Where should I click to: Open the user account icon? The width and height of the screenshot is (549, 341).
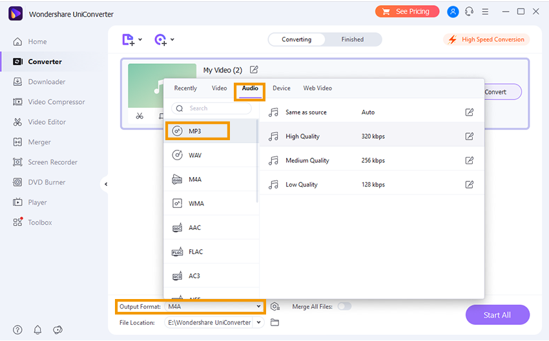click(453, 12)
